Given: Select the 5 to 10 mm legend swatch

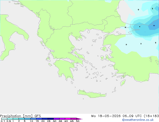Looking at the screenshot, I should (27, 119).
